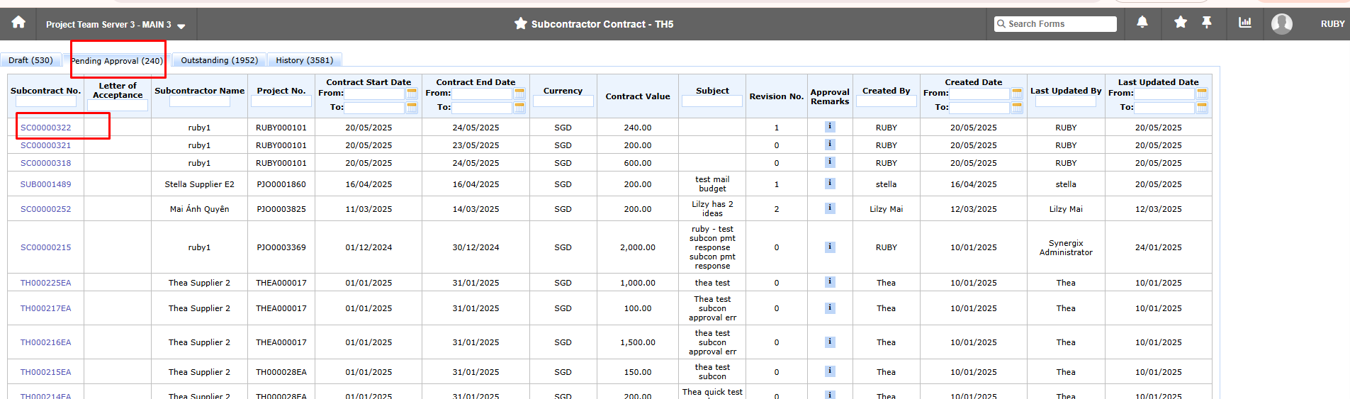The height and width of the screenshot is (399, 1350).
Task: Select 'PJO0003369' project cell
Action: (281, 247)
